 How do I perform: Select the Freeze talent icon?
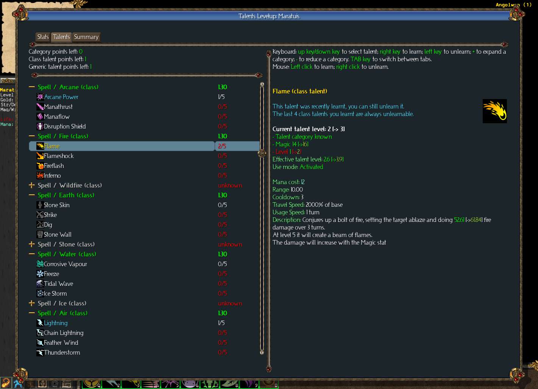tap(40, 274)
